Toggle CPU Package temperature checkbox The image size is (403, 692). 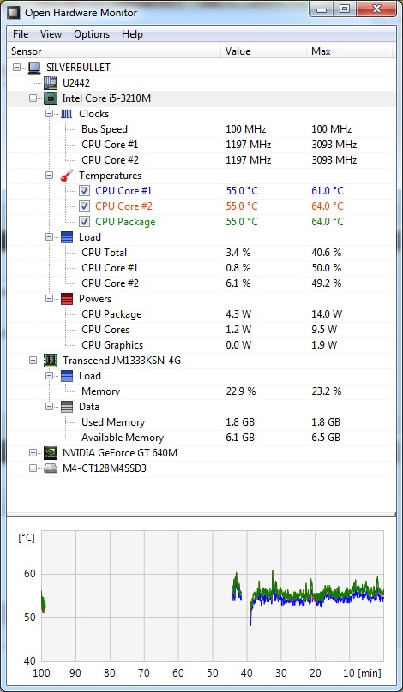pyautogui.click(x=84, y=222)
